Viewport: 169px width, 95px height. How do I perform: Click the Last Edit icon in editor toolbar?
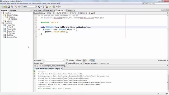click(48, 13)
